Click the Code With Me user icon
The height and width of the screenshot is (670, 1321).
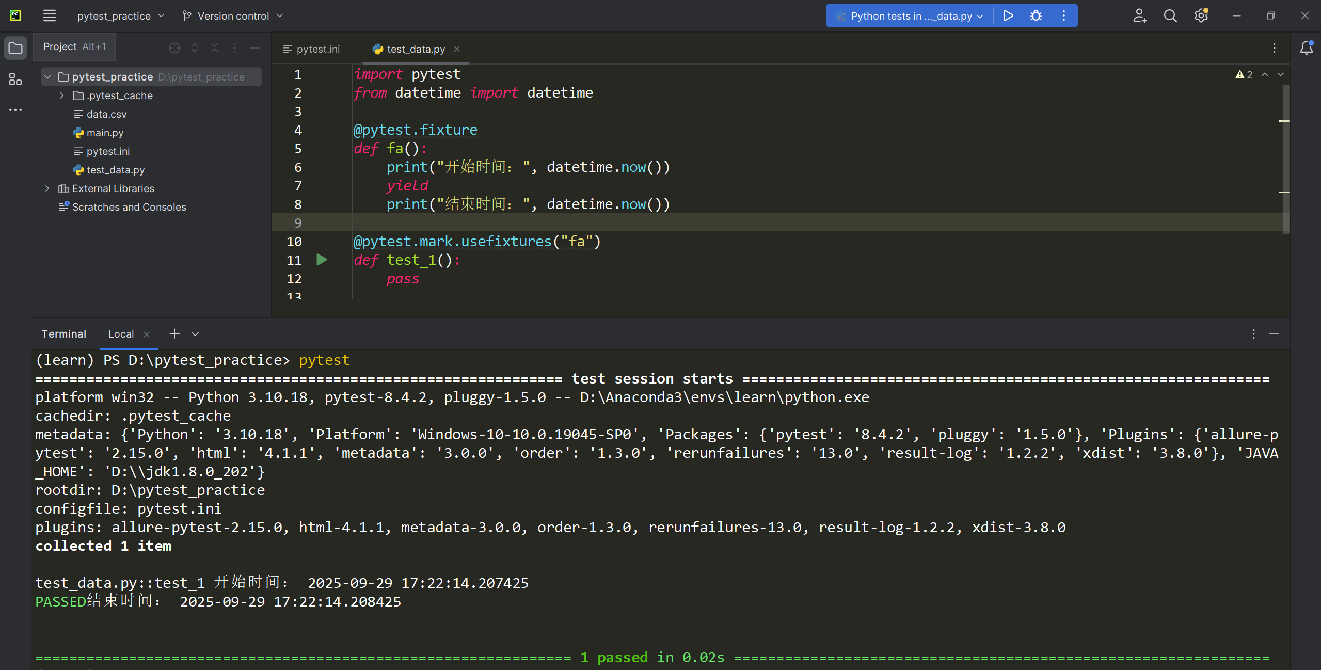tap(1139, 15)
